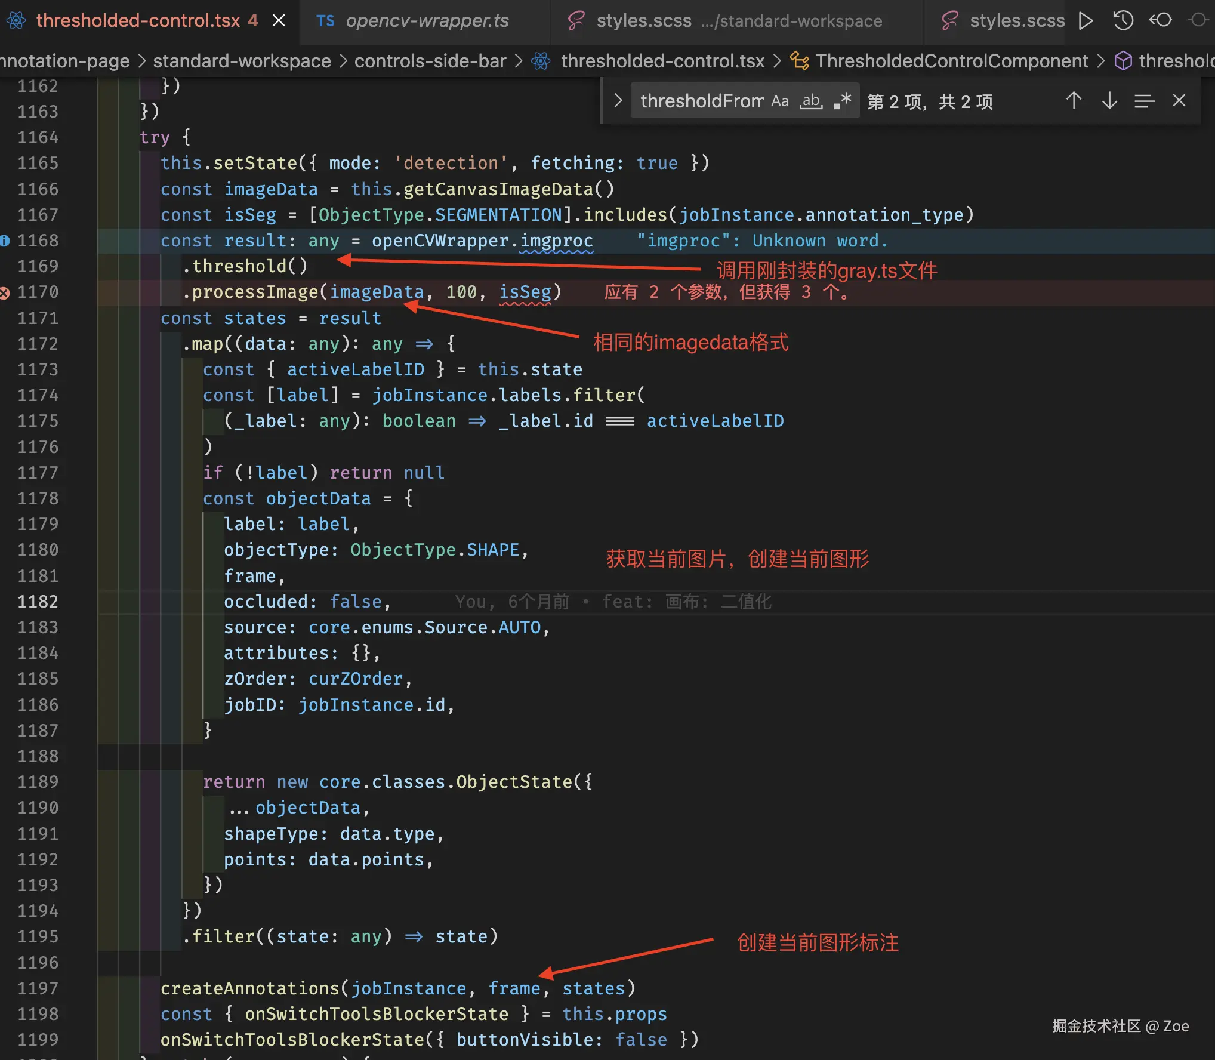Image resolution: width=1215 pixels, height=1060 pixels.
Task: Jump to next search match arrow
Action: (x=1109, y=101)
